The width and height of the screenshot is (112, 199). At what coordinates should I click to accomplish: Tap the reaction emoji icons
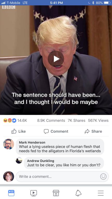click(x=10, y=120)
